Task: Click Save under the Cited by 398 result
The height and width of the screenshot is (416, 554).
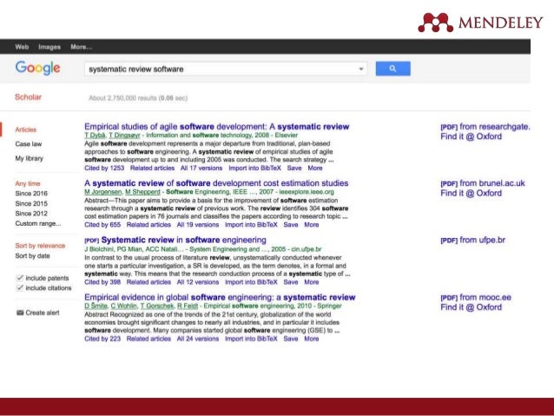Action: (x=291, y=282)
